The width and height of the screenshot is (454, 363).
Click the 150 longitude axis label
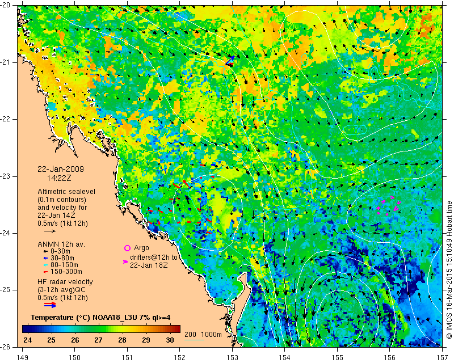pyautogui.click(x=75, y=358)
